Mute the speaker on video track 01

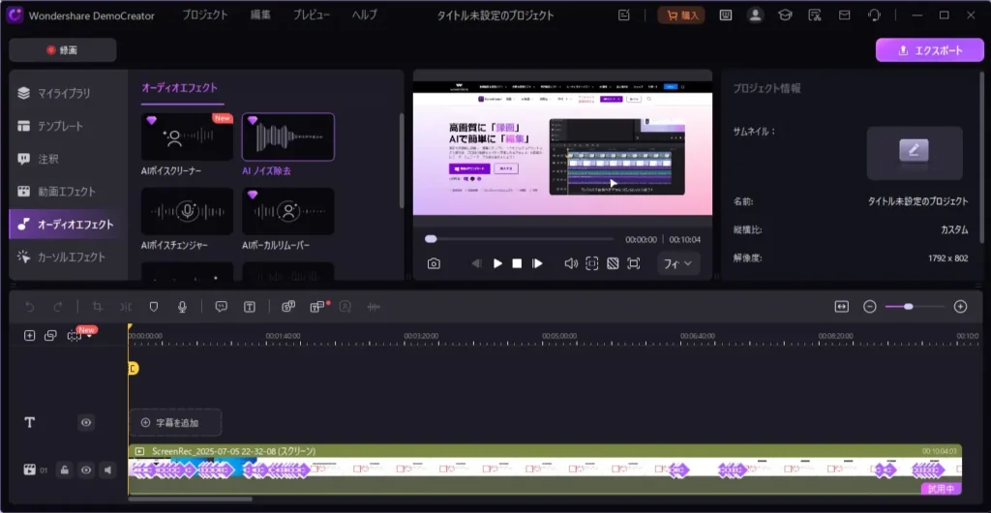(107, 469)
